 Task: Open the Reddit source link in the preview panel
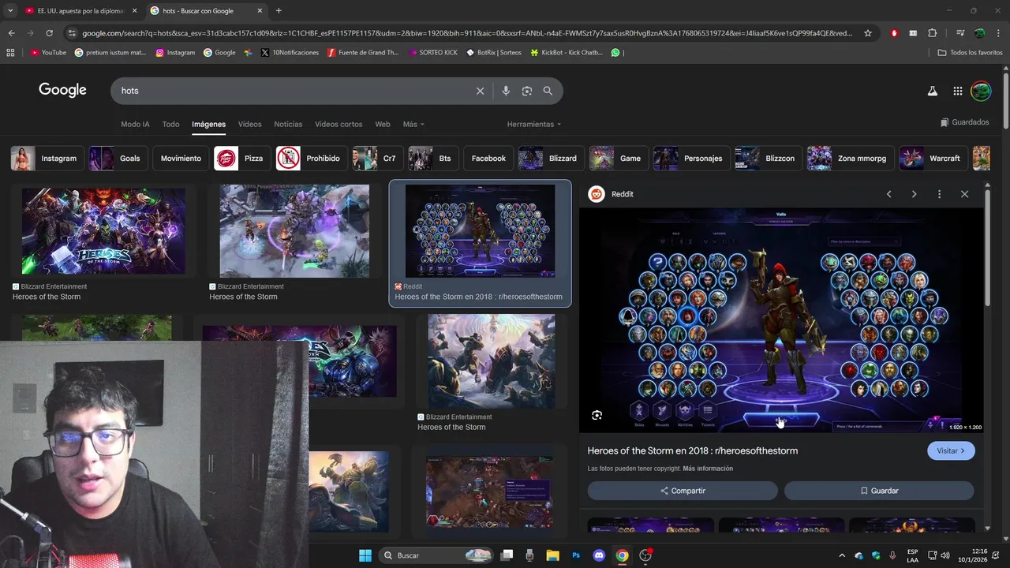pos(612,194)
